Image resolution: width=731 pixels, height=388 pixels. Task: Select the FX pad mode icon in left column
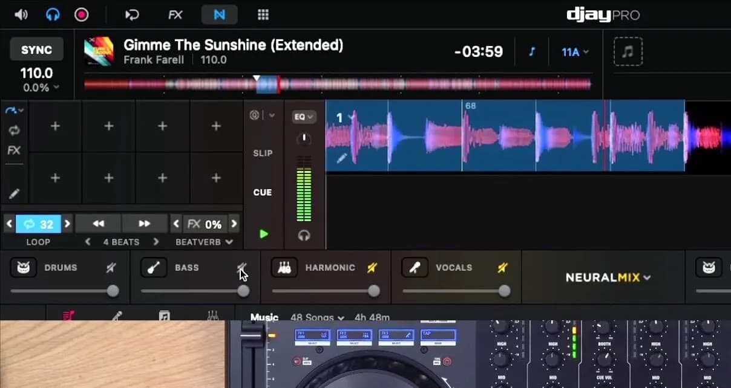coord(13,150)
